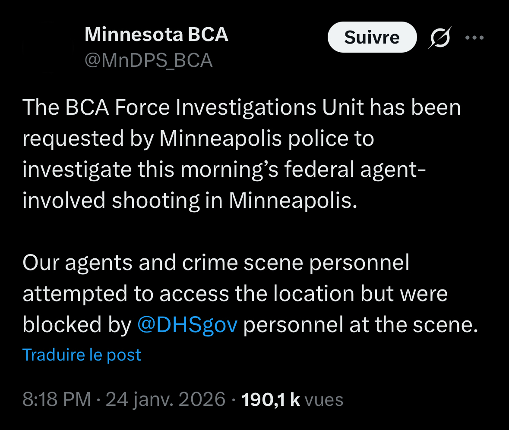This screenshot has width=509, height=430.
Task: Click 'involved shooting in Minneapolis.' line
Action: tap(190, 201)
